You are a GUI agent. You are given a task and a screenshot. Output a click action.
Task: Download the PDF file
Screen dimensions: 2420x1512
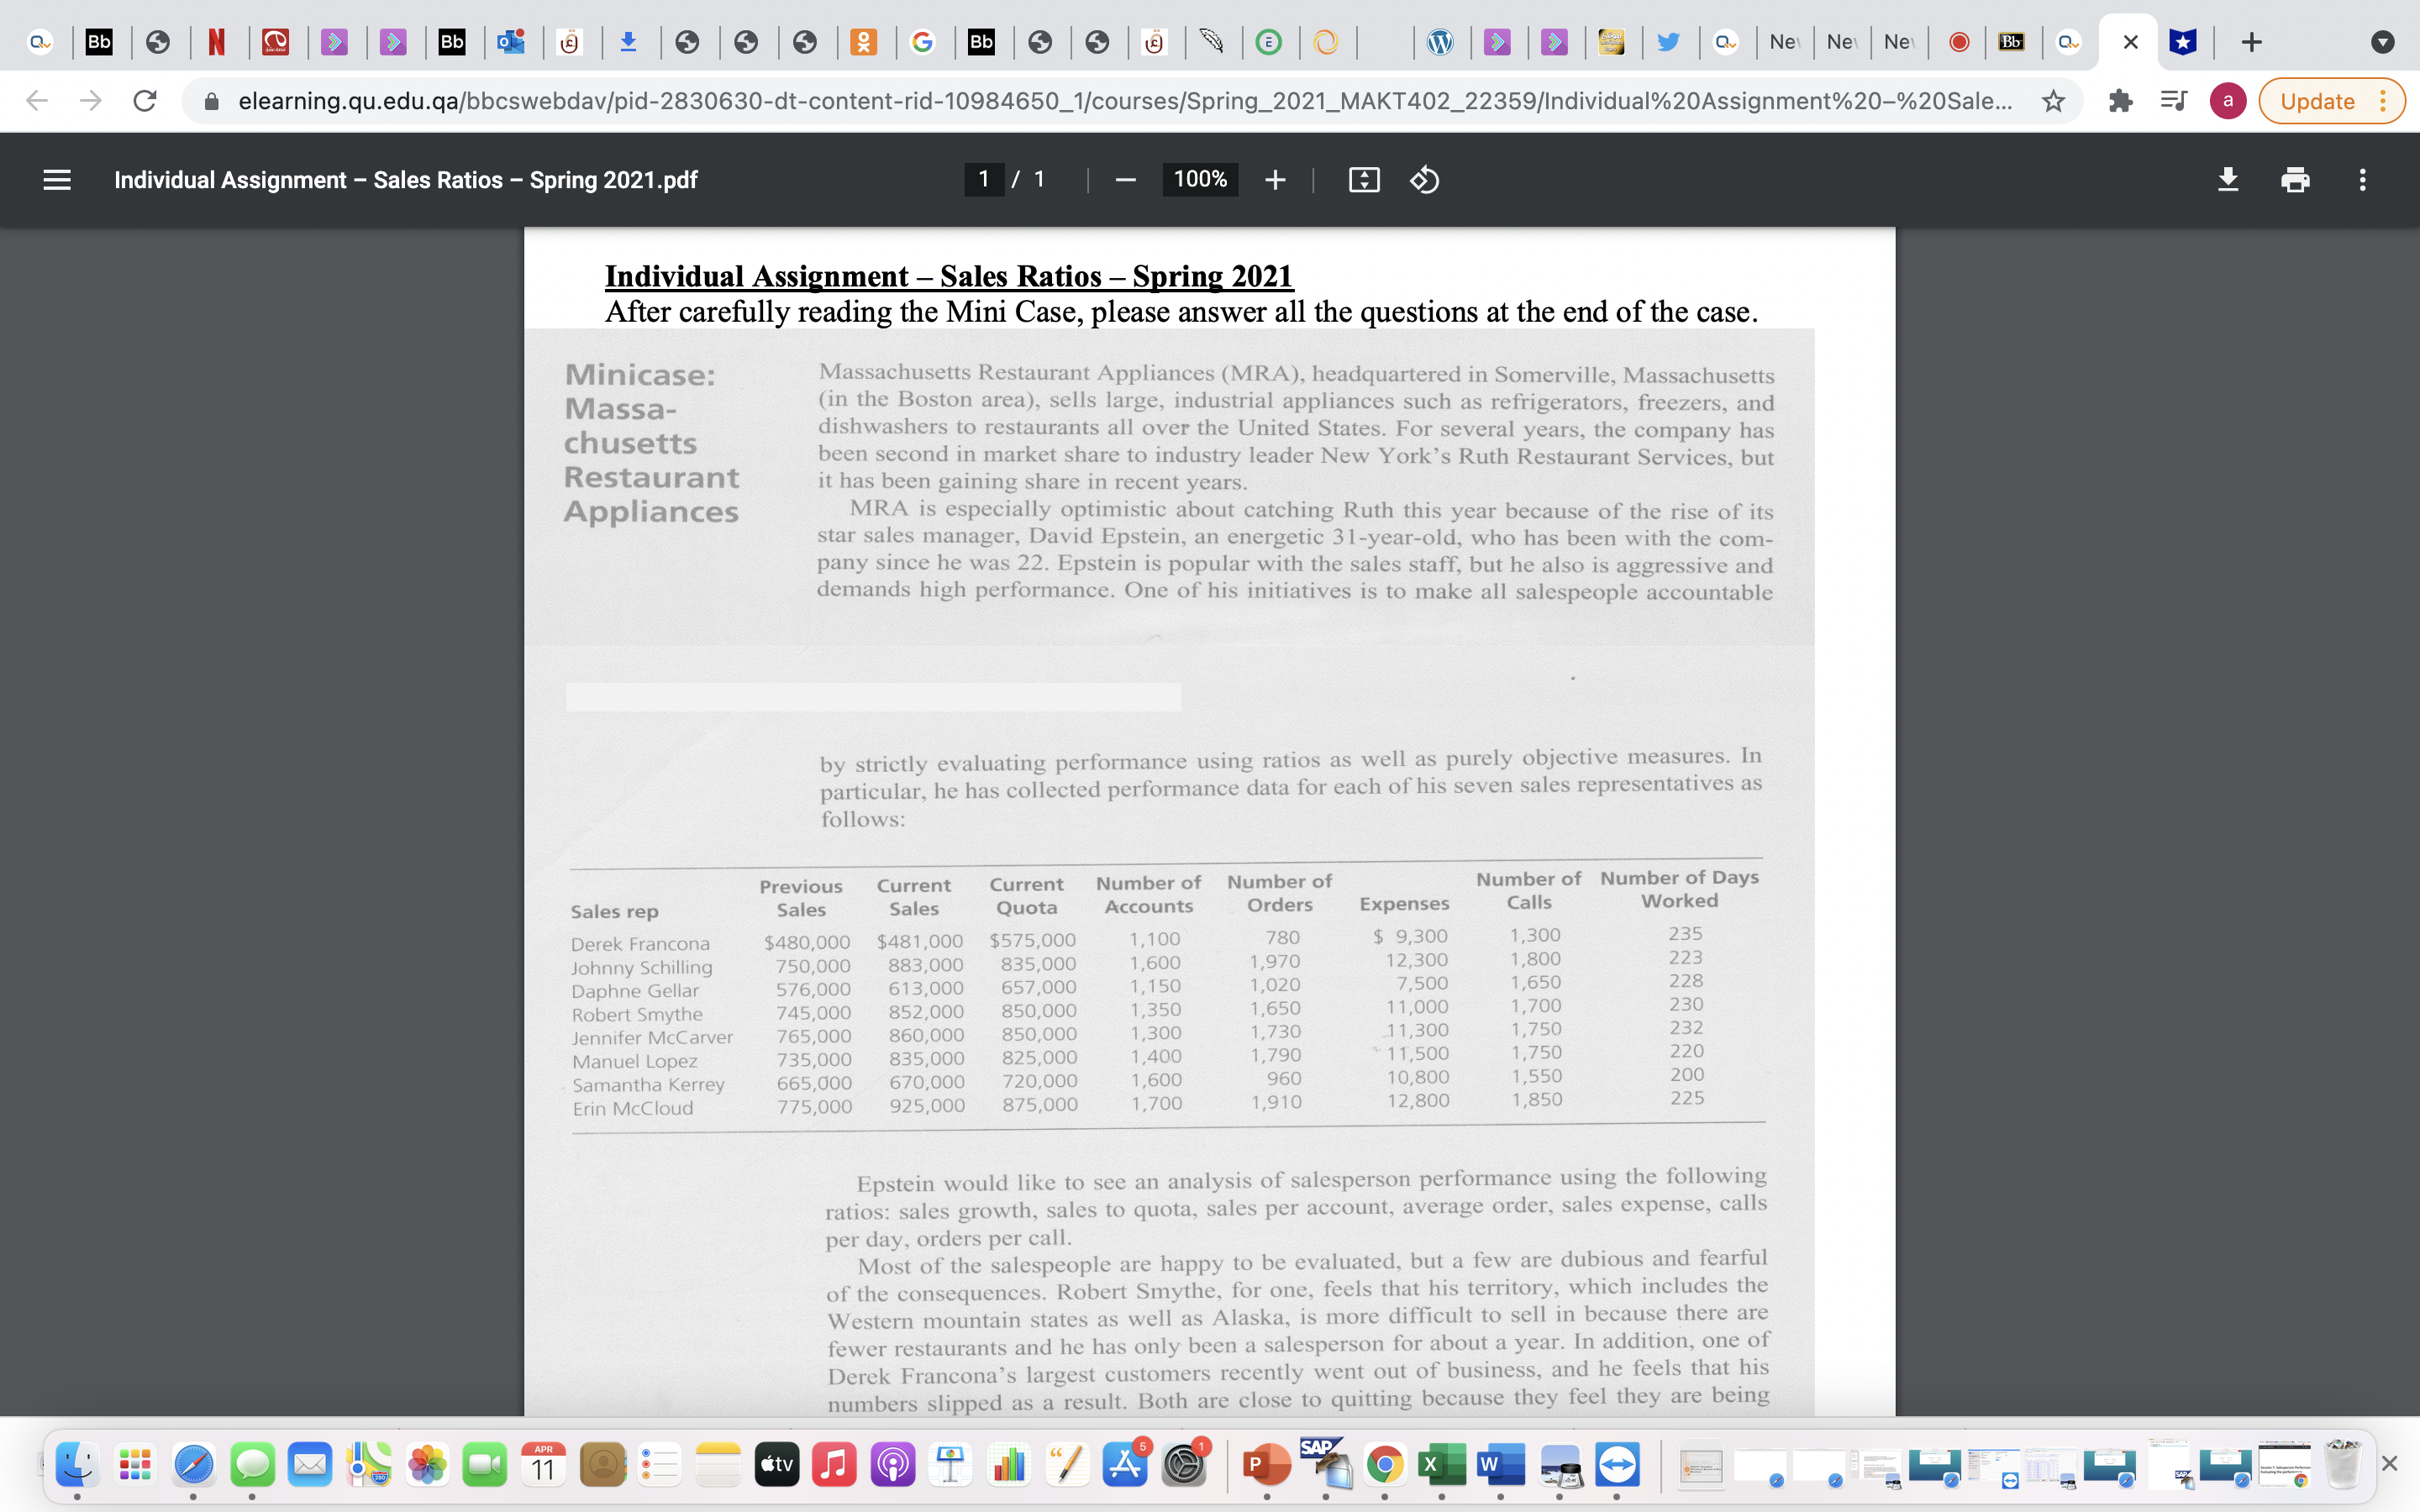(x=2228, y=180)
